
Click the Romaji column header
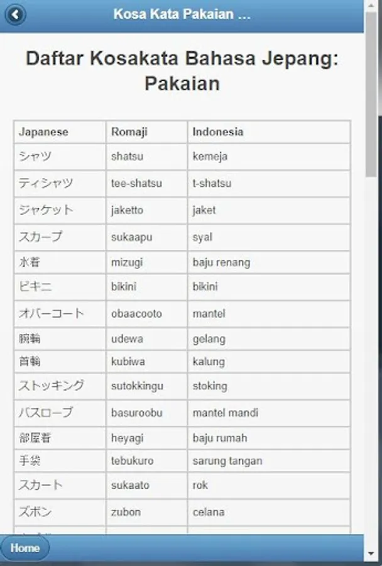(129, 132)
